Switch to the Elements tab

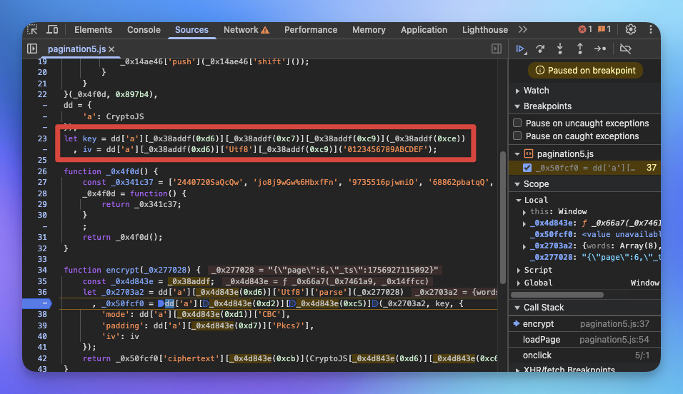coord(93,29)
